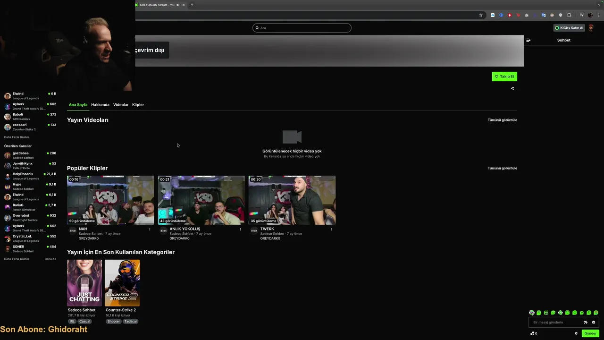The width and height of the screenshot is (604, 340).
Task: Click the Casual category tag
Action: pyautogui.click(x=84, y=321)
